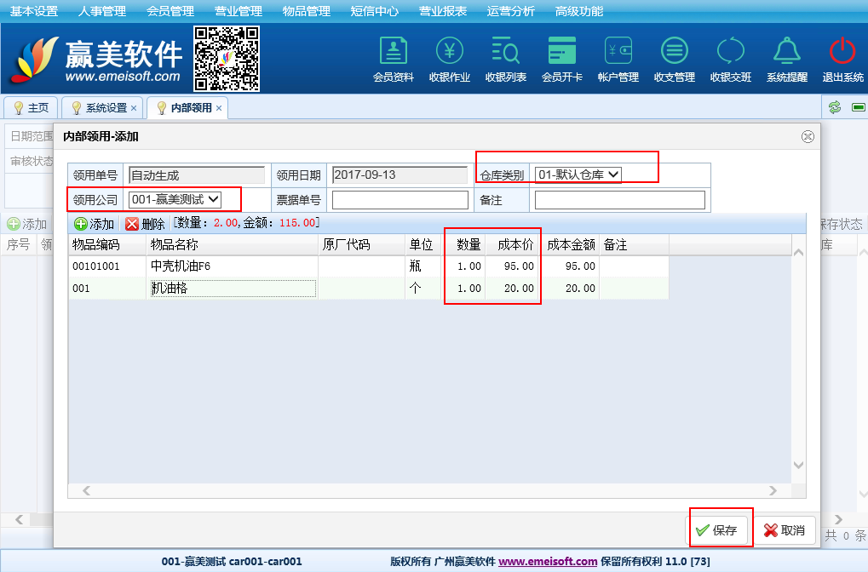Open the 物品管理 menu

pos(306,11)
